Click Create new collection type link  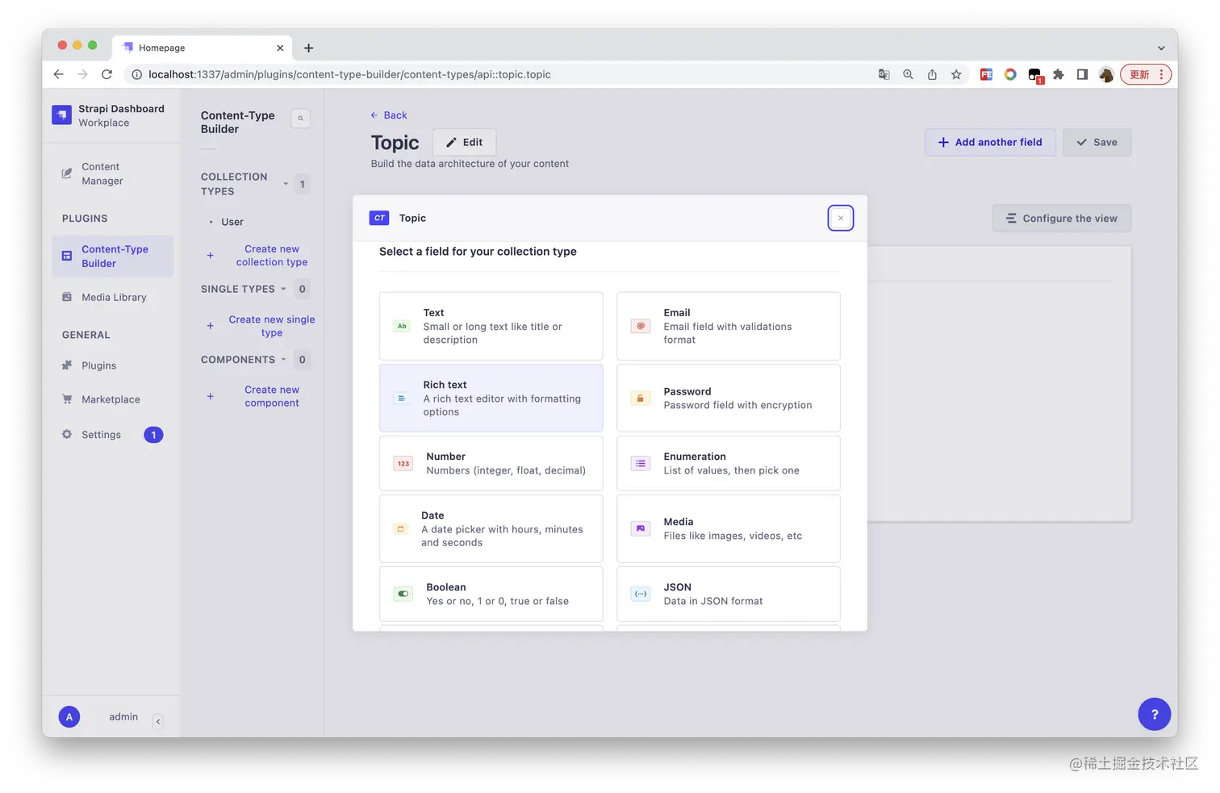(272, 256)
